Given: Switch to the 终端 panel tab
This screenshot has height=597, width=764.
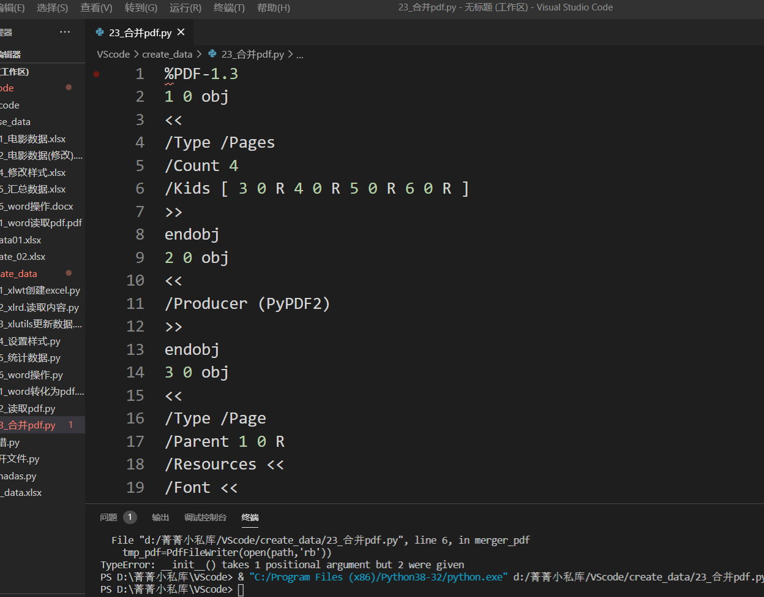Looking at the screenshot, I should point(250,517).
